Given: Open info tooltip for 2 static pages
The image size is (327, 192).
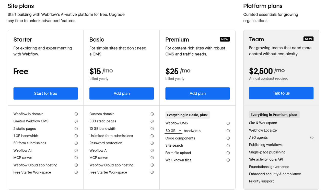Looking at the screenshot, I should pyautogui.click(x=76, y=129).
